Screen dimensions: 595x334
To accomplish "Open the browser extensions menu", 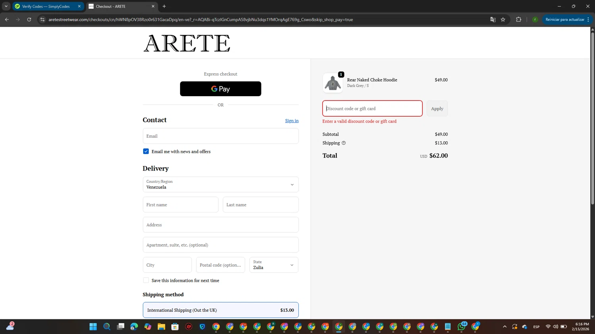I will pos(518,19).
